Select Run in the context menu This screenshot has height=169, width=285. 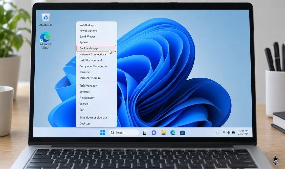pyautogui.click(x=96, y=110)
